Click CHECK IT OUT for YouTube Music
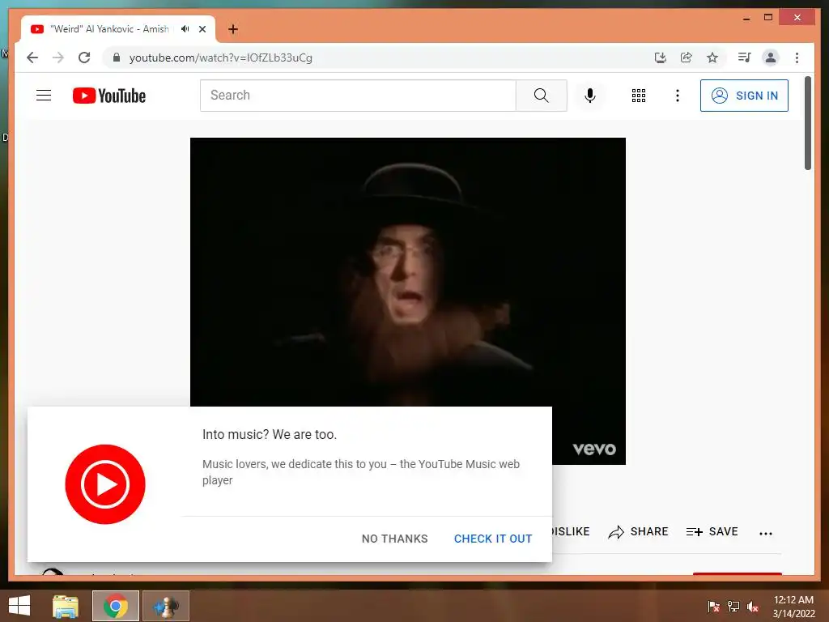The image size is (829, 622). click(493, 539)
